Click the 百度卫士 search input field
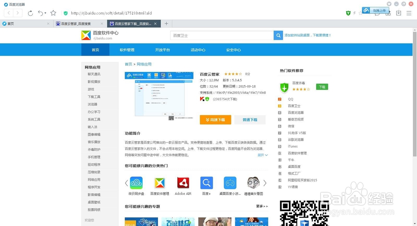417x226 pixels. click(222, 35)
